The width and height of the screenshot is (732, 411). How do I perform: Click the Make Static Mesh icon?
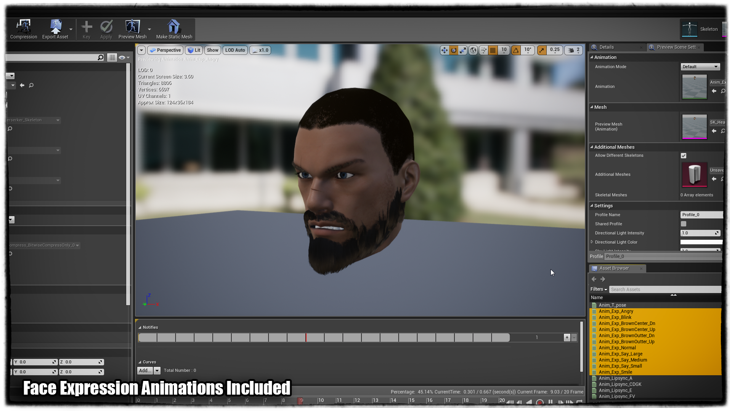(x=174, y=27)
